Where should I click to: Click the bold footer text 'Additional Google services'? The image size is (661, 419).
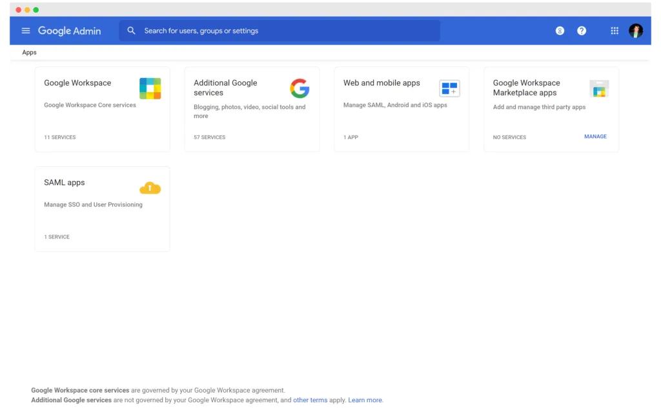point(71,400)
